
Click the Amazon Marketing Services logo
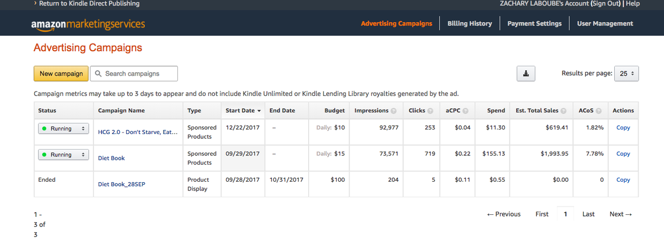coord(88,24)
